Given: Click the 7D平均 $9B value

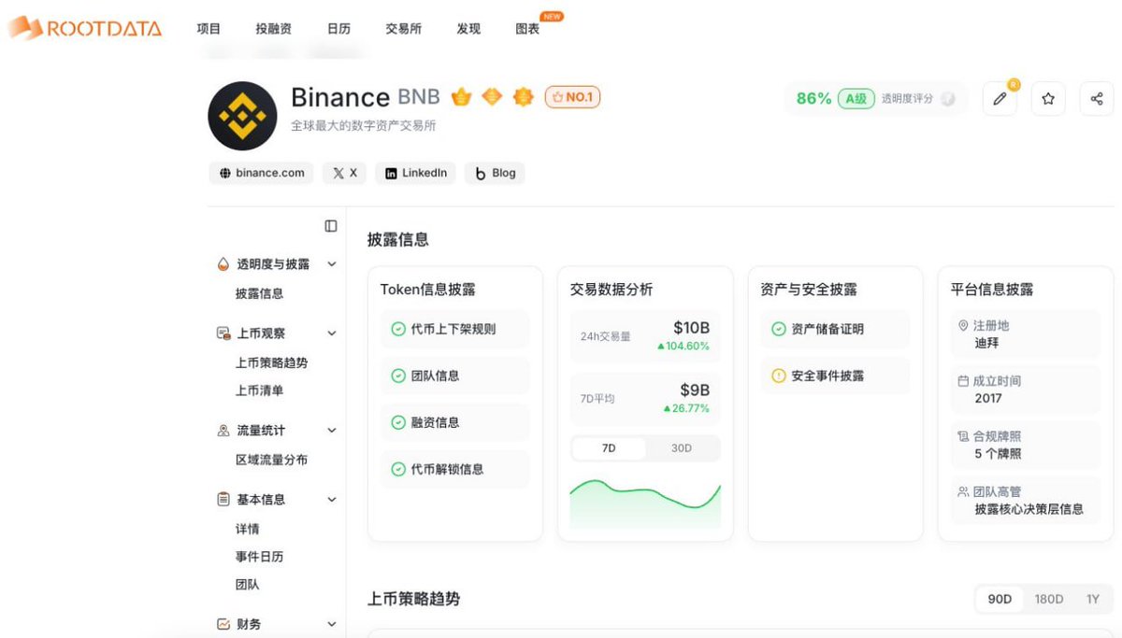Looking at the screenshot, I should 695,390.
